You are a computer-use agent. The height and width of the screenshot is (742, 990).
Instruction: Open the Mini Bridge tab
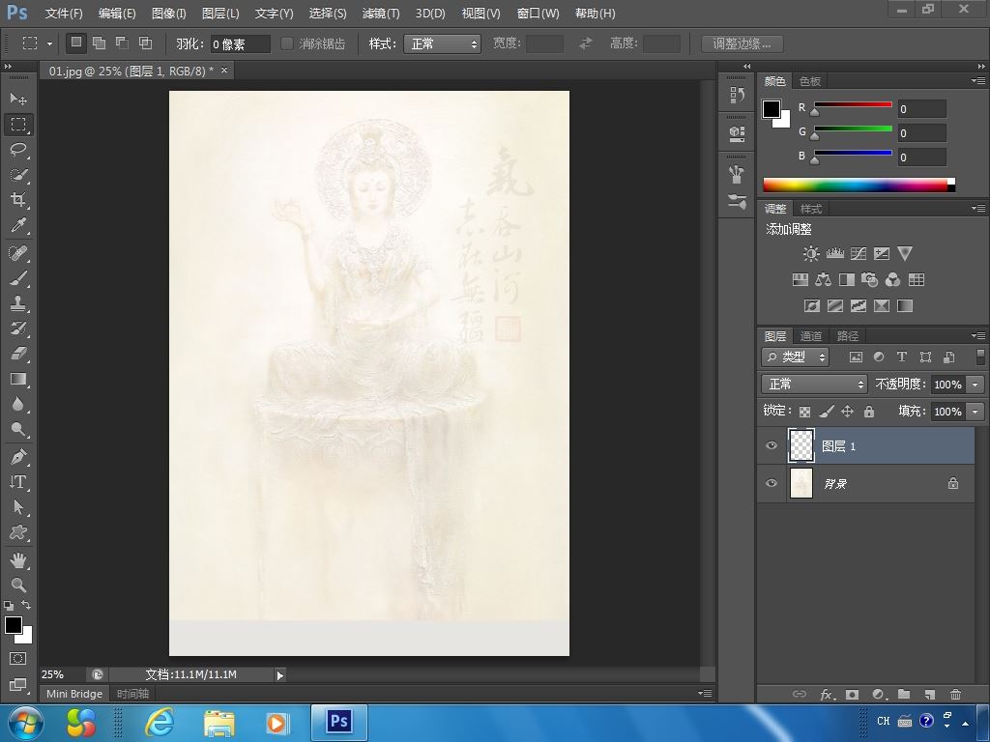[73, 694]
